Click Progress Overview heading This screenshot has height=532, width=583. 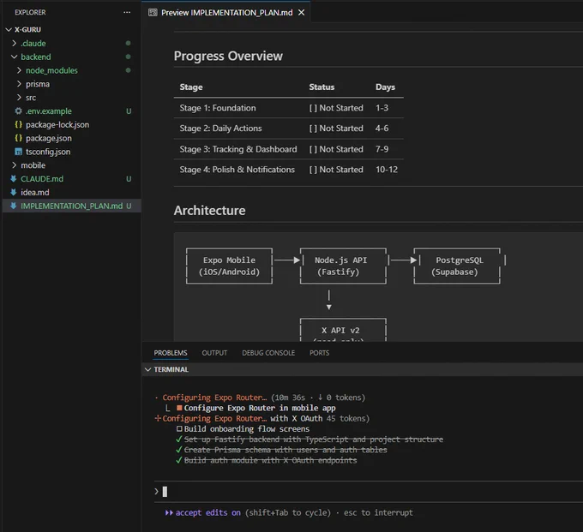228,56
